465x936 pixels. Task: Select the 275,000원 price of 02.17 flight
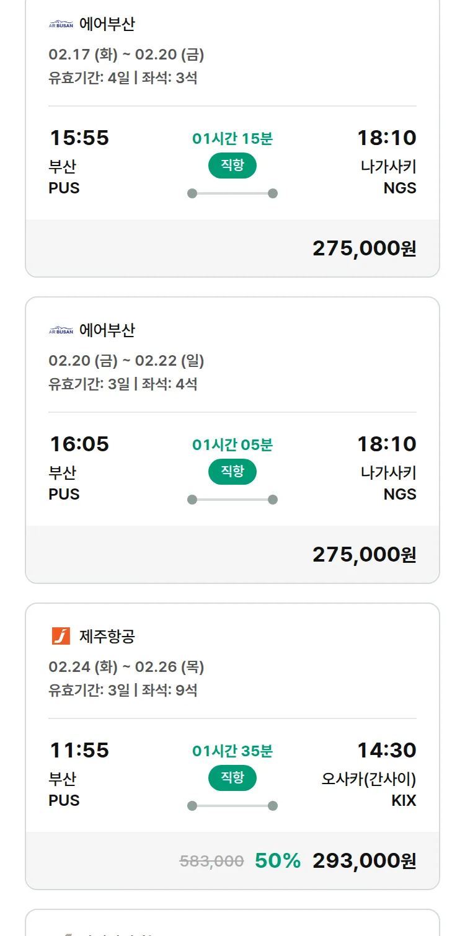(364, 248)
